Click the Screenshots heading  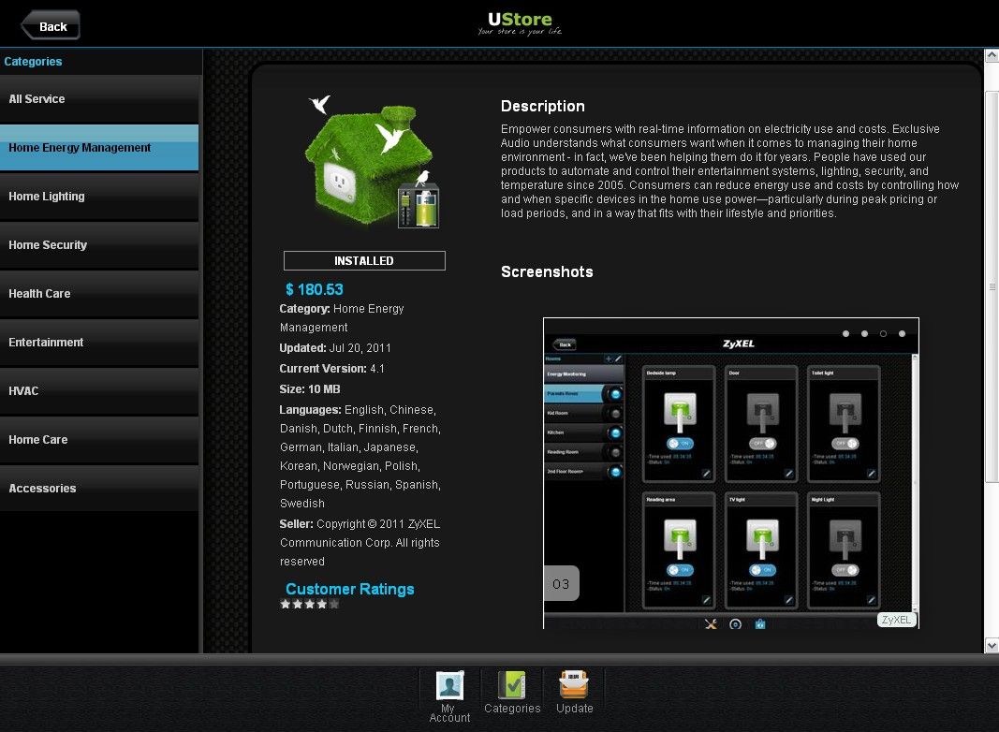[x=548, y=272]
